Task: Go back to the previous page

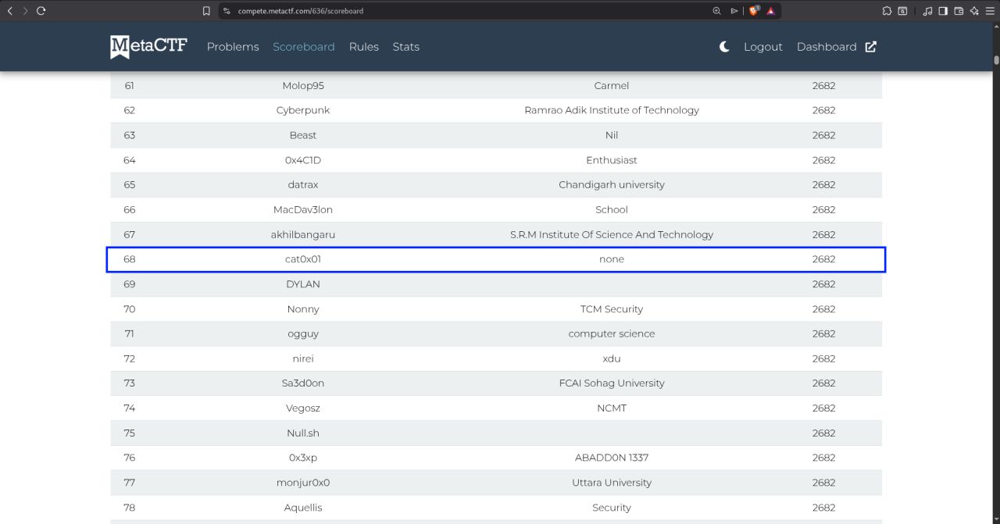Action: (x=9, y=11)
